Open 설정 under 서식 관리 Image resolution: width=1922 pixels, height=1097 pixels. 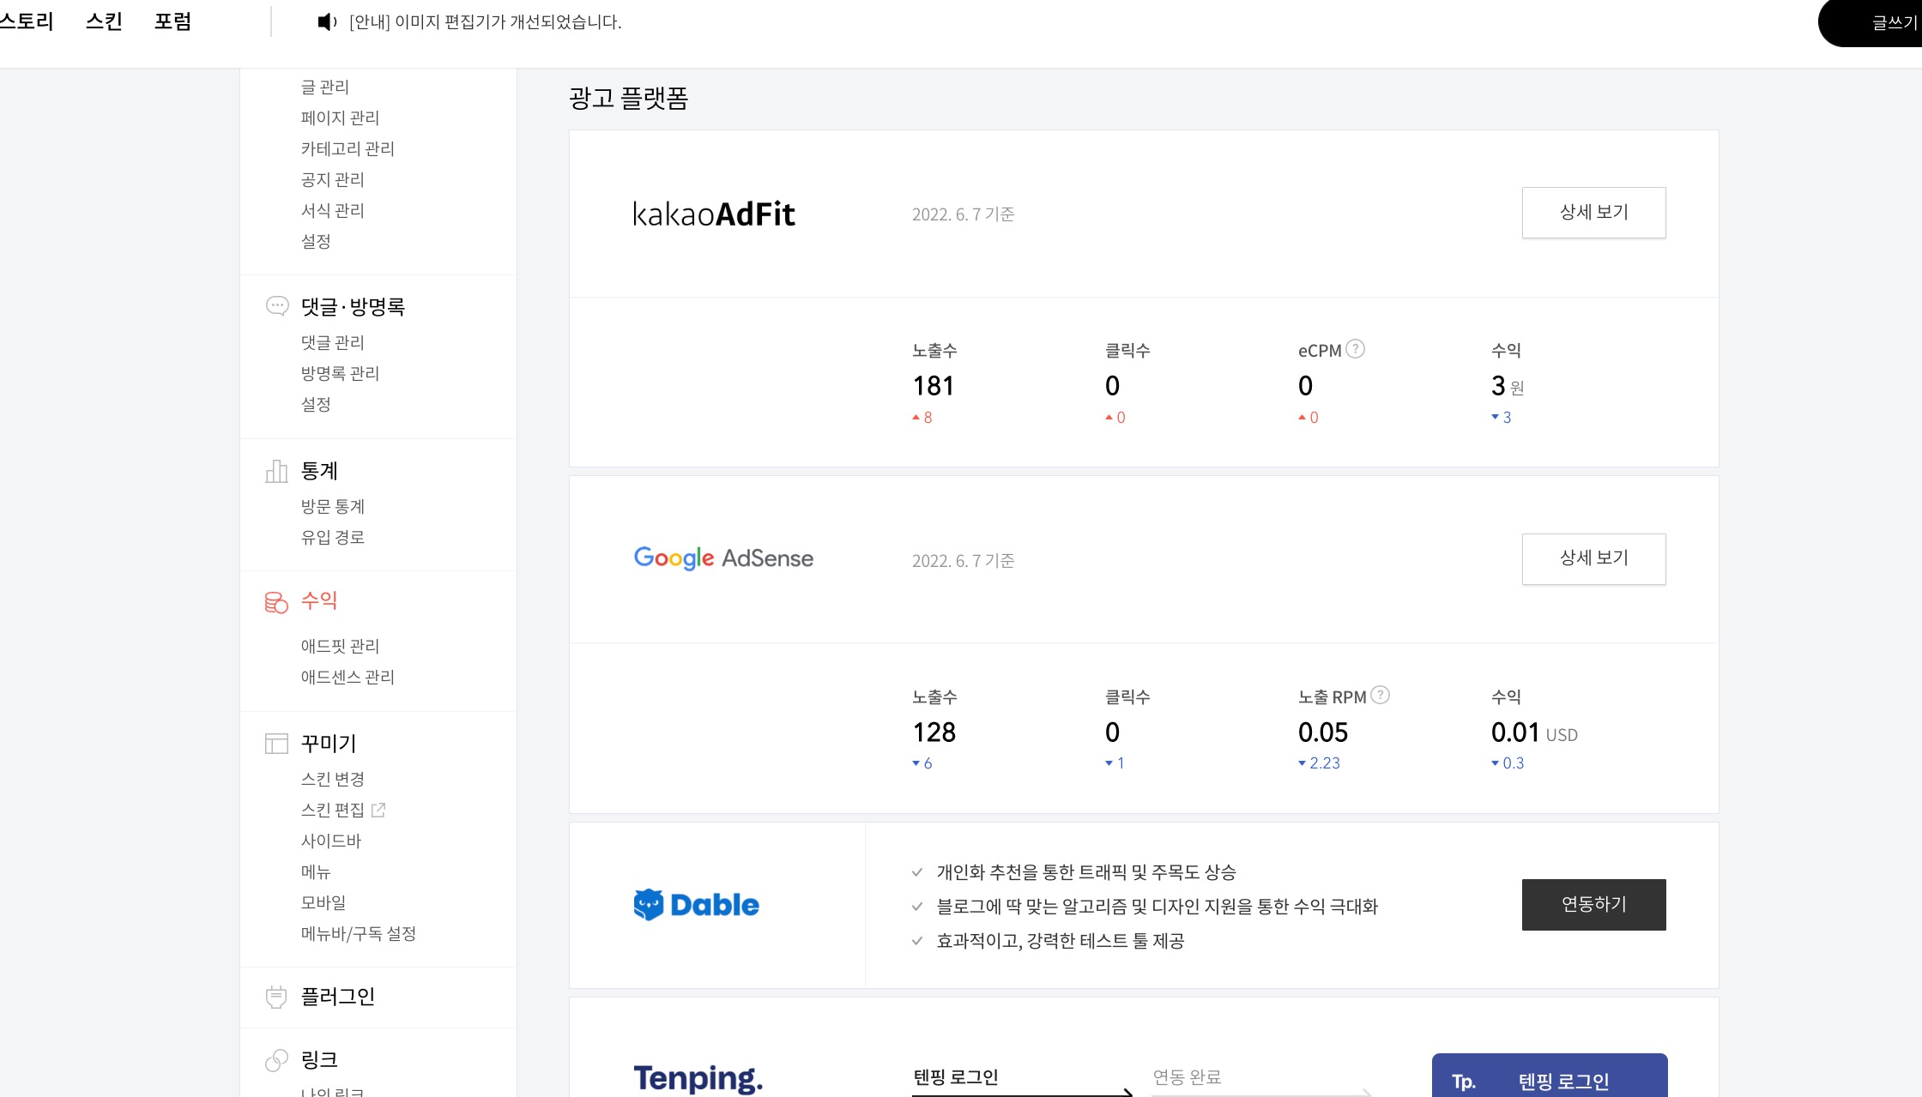316,241
